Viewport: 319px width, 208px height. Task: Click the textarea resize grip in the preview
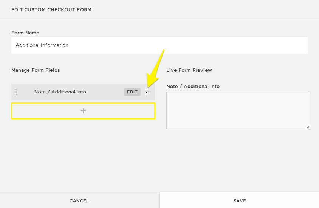308,127
